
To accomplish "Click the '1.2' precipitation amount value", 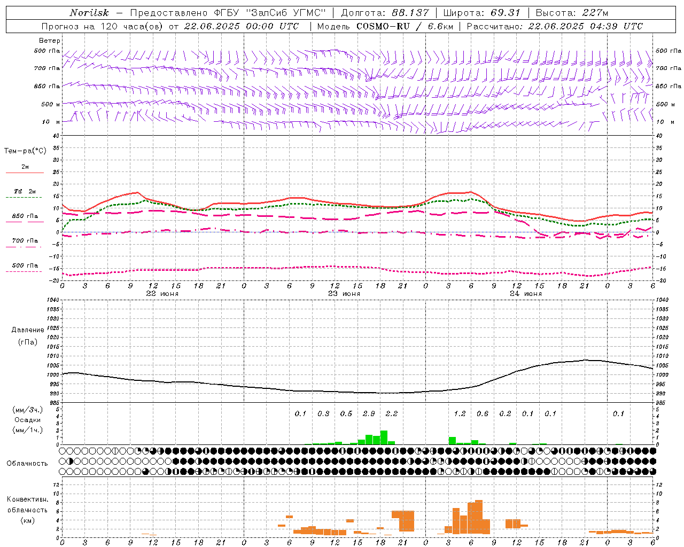I will tap(460, 414).
